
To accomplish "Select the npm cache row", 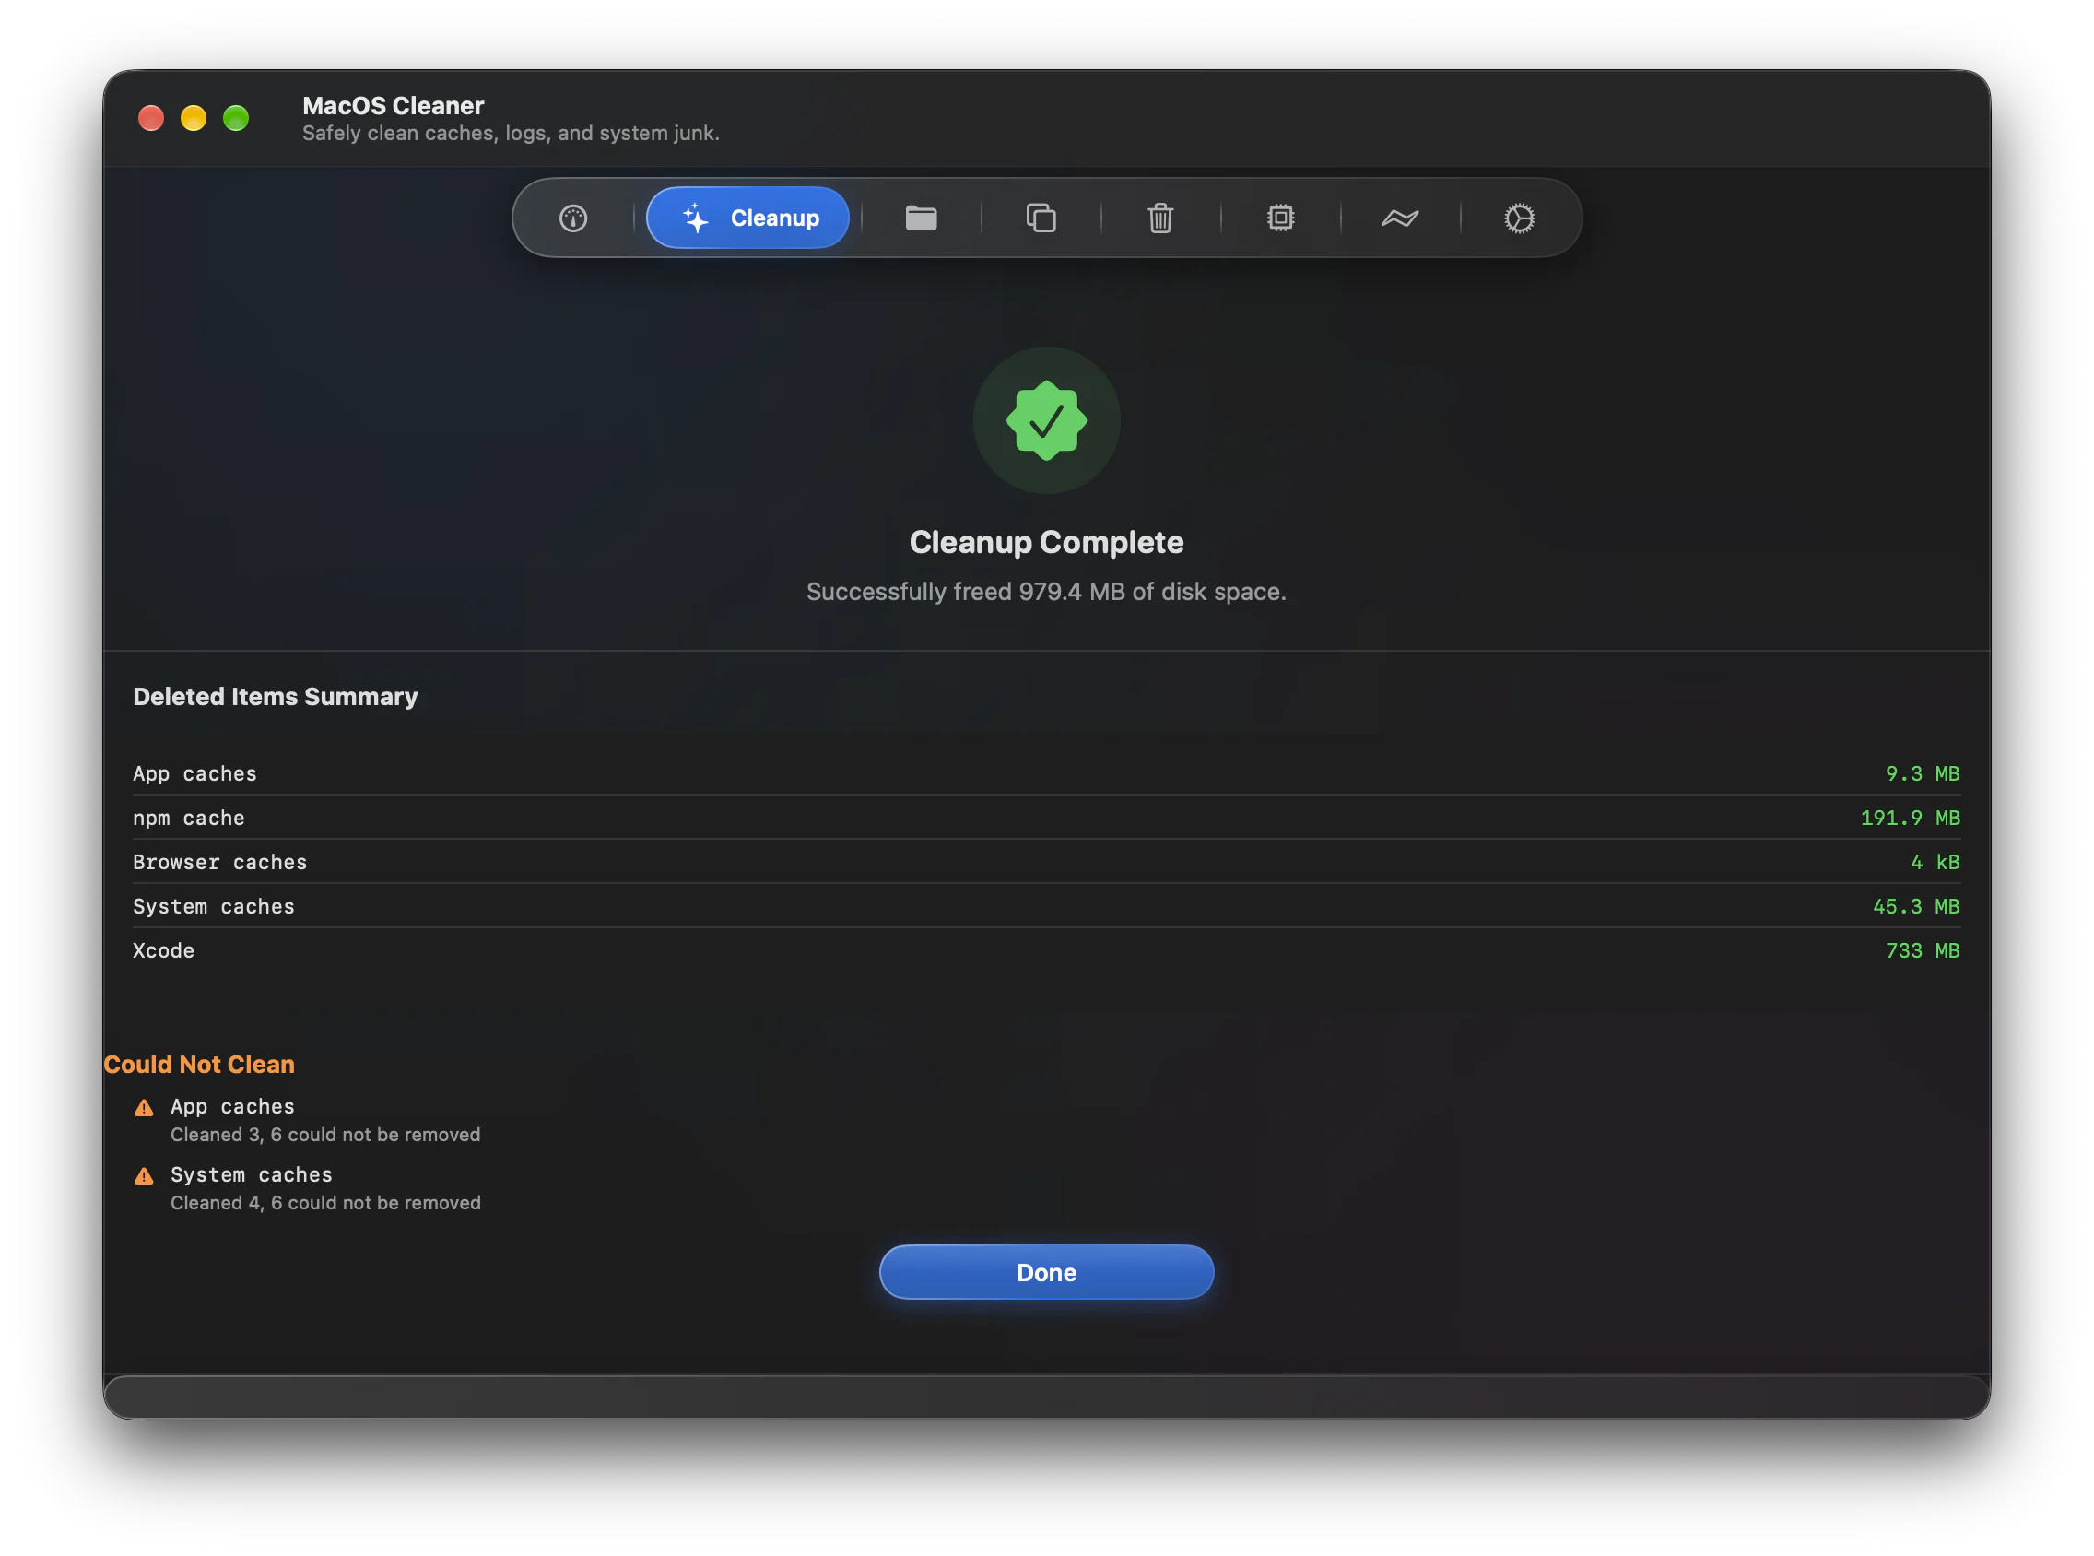I will [x=1046, y=818].
